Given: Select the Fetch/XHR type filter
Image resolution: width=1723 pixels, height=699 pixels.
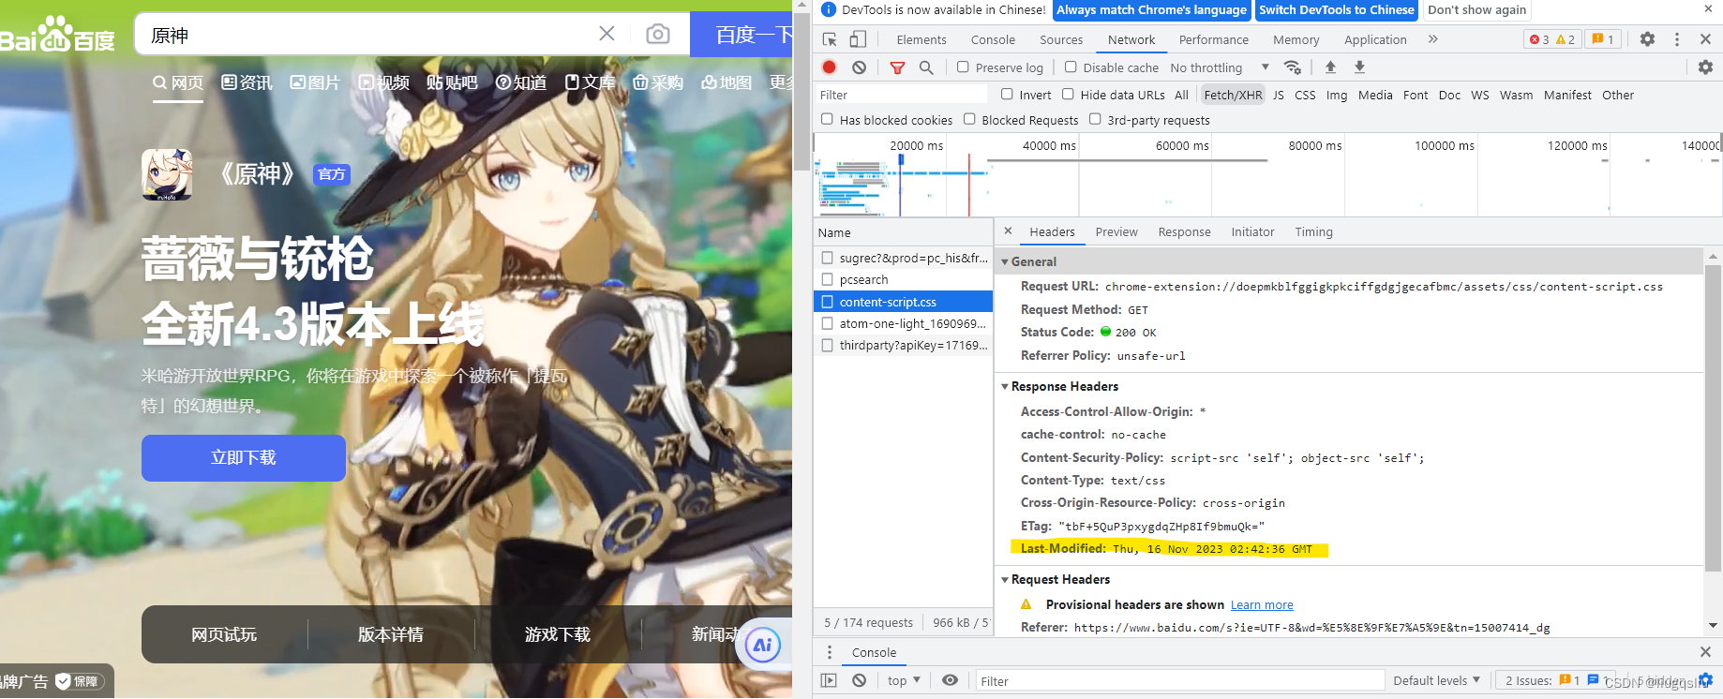Looking at the screenshot, I should 1233,95.
